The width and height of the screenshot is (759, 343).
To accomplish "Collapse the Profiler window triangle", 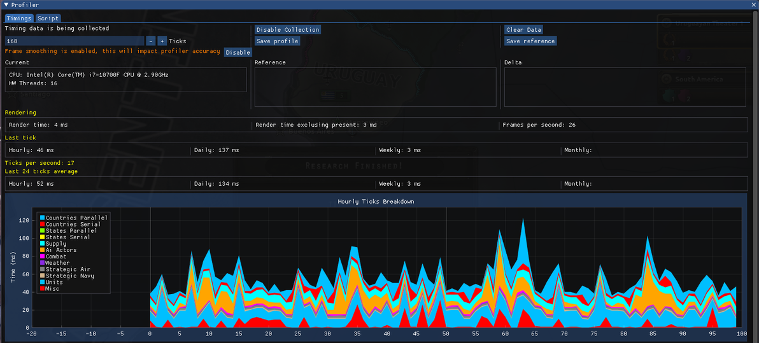I will pos(6,5).
